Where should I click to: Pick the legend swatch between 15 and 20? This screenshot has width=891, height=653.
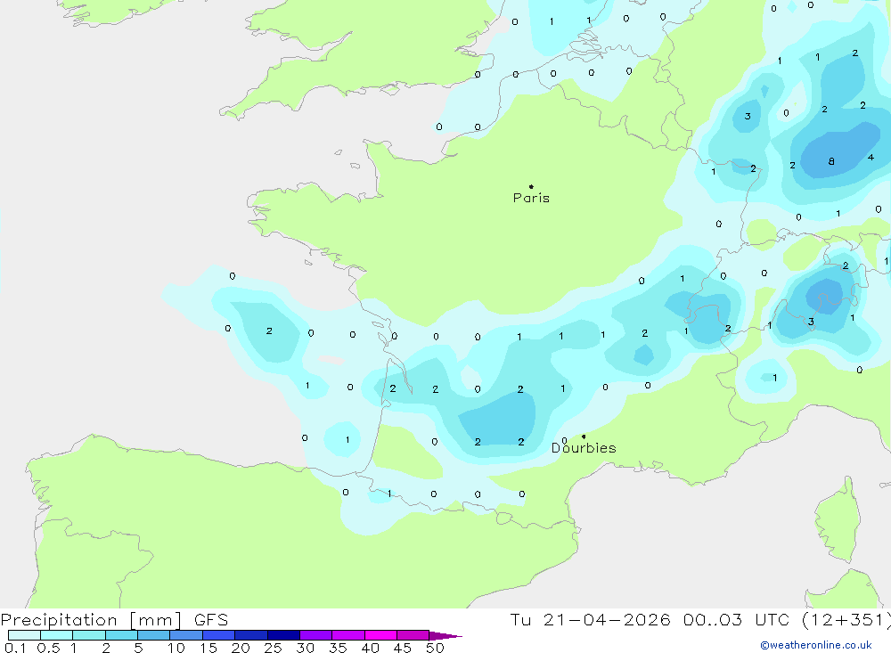218,635
